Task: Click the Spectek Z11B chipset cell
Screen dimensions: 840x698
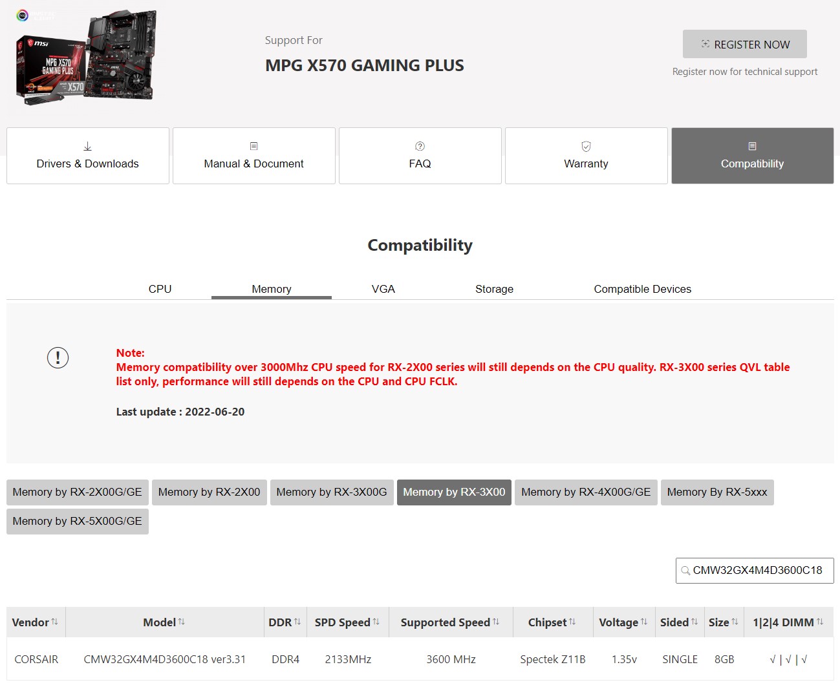Action: point(553,659)
